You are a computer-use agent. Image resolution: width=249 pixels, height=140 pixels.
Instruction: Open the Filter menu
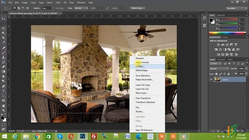coord(58,3)
